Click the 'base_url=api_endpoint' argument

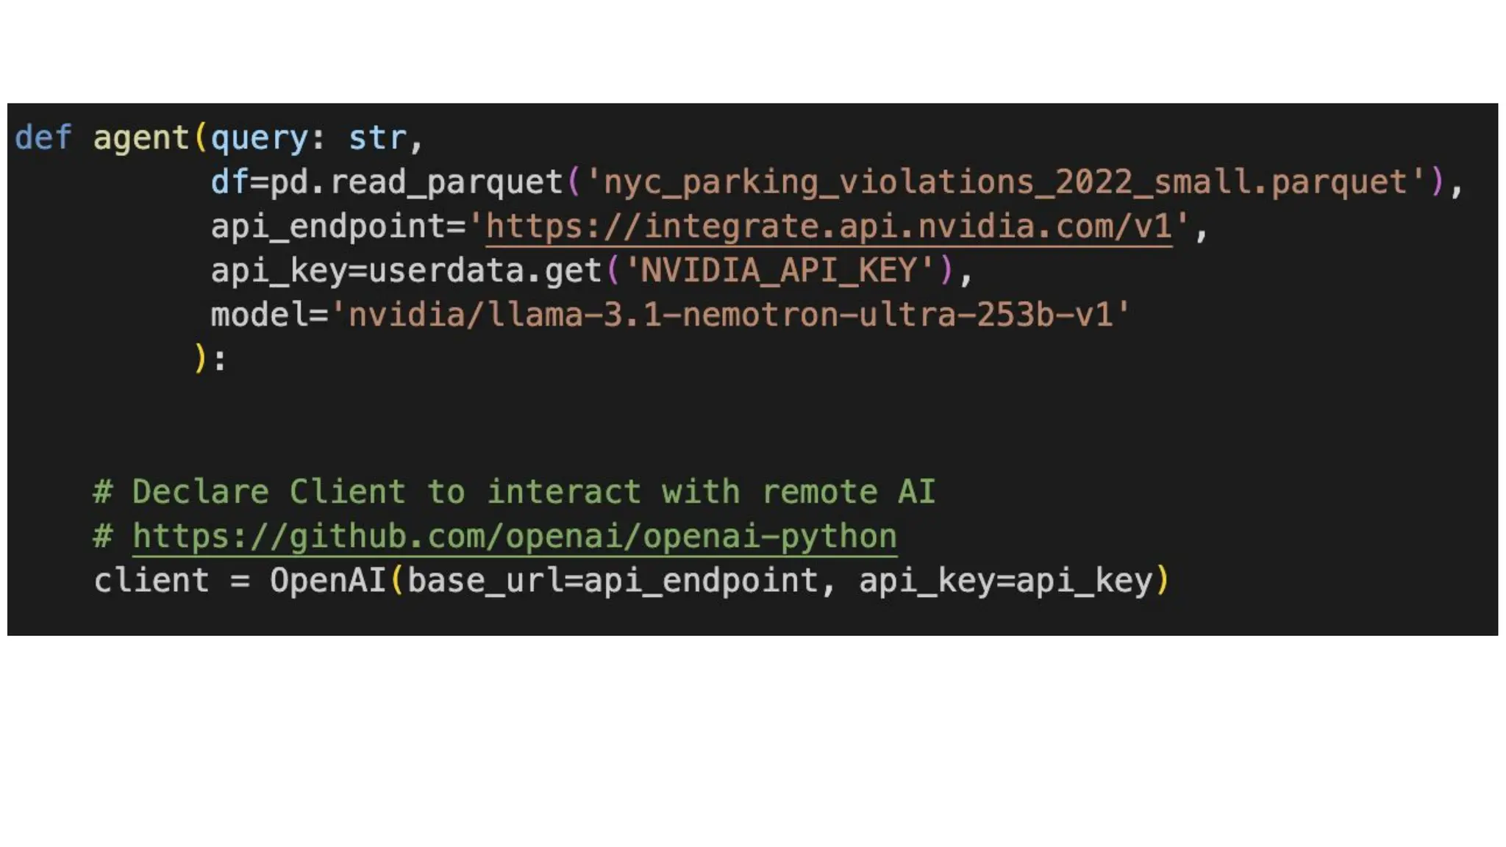612,581
